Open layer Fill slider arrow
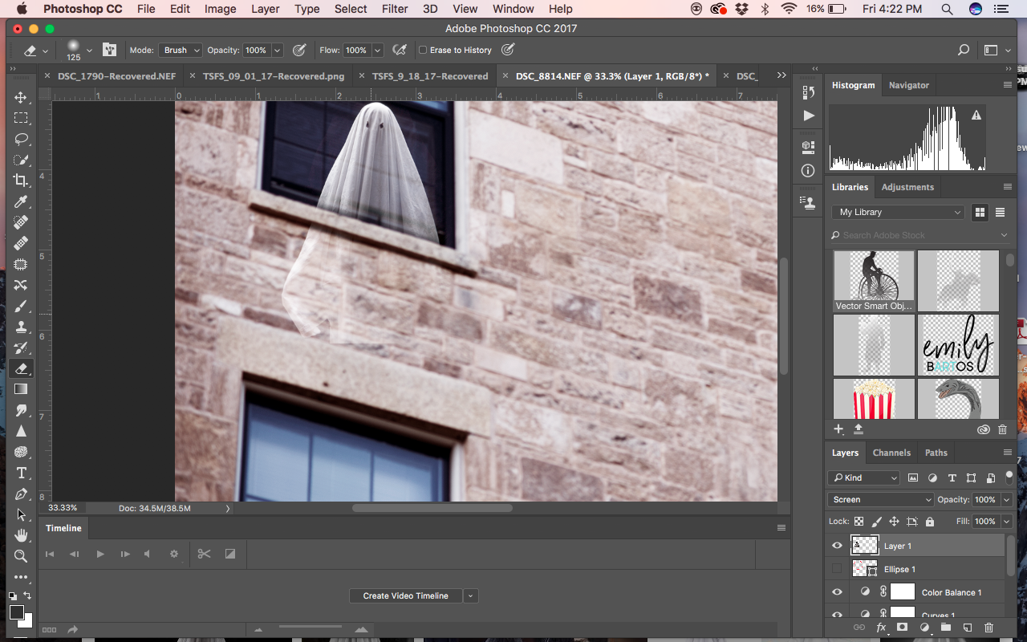Image resolution: width=1027 pixels, height=642 pixels. [x=1006, y=522]
